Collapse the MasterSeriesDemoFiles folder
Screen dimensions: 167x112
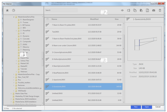click(x=14, y=17)
